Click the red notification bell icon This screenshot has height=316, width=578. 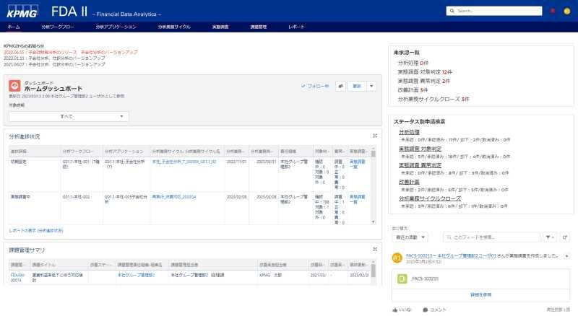553,11
